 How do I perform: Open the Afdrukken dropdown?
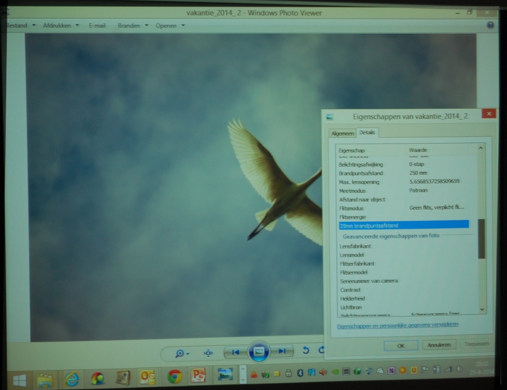[x=61, y=25]
